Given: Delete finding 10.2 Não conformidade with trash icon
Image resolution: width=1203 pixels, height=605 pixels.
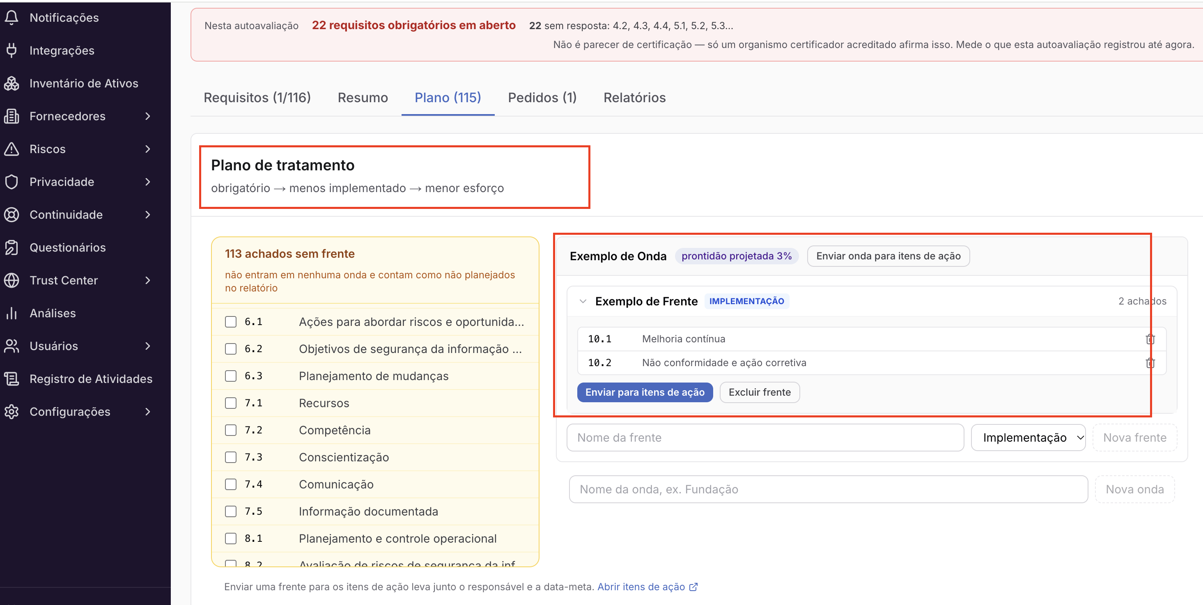Looking at the screenshot, I should (1150, 363).
